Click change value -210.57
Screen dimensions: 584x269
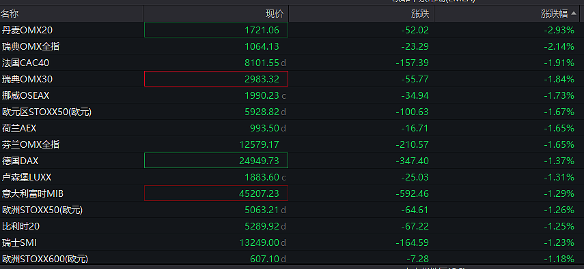pyautogui.click(x=413, y=144)
